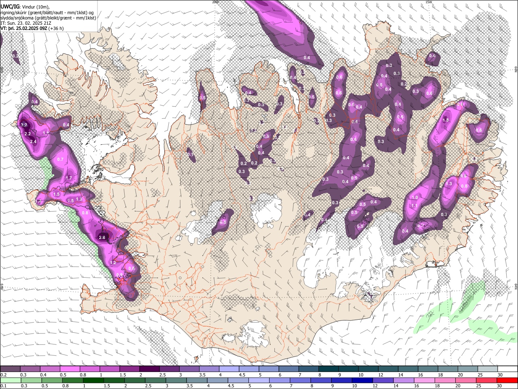This screenshot has height=389, width=518.
Task: Click the bold UWC/IG title text
Action: 10,6
